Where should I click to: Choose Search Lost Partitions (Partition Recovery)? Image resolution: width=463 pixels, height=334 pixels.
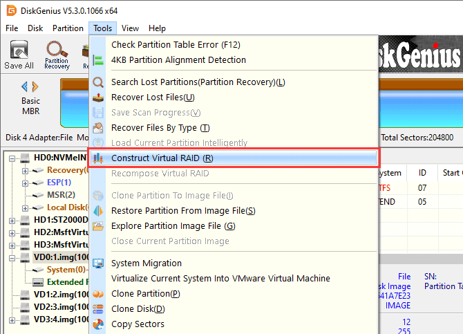pos(234,82)
